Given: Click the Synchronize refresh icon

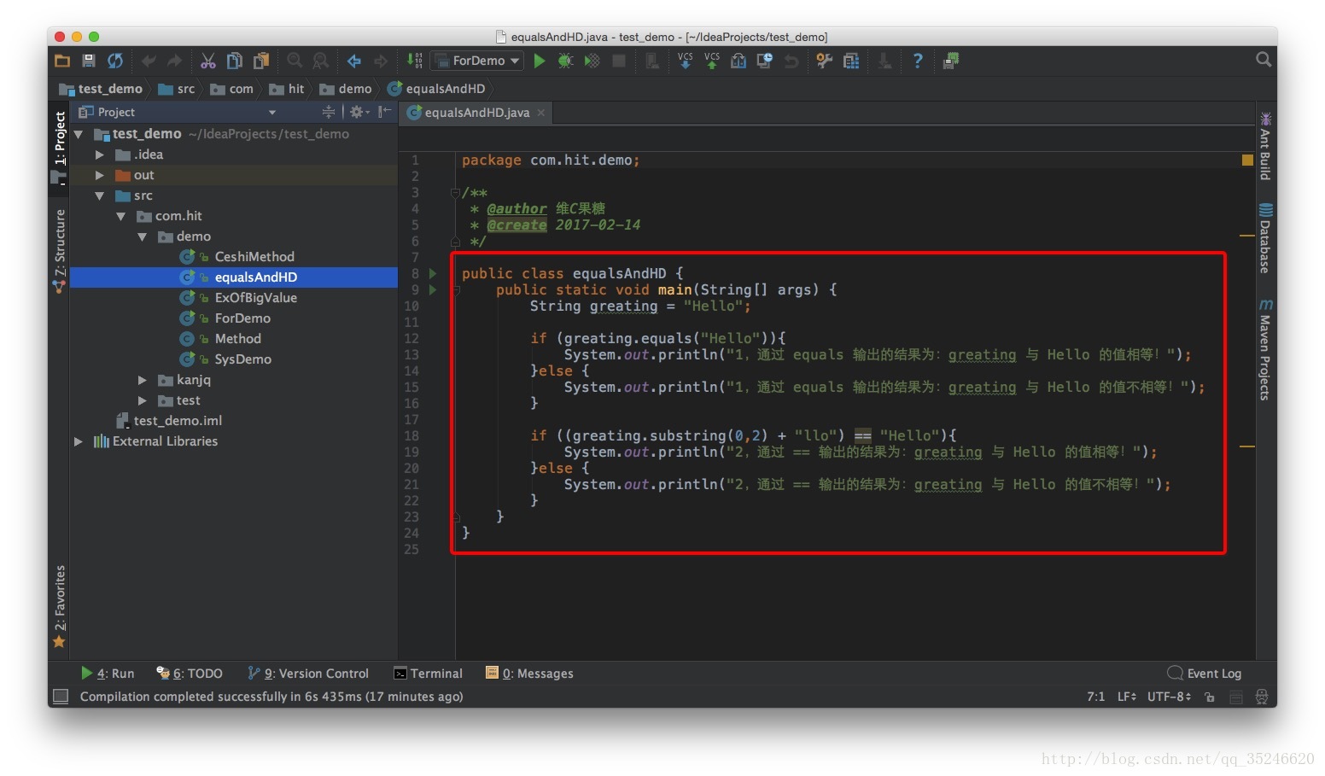Looking at the screenshot, I should [115, 61].
